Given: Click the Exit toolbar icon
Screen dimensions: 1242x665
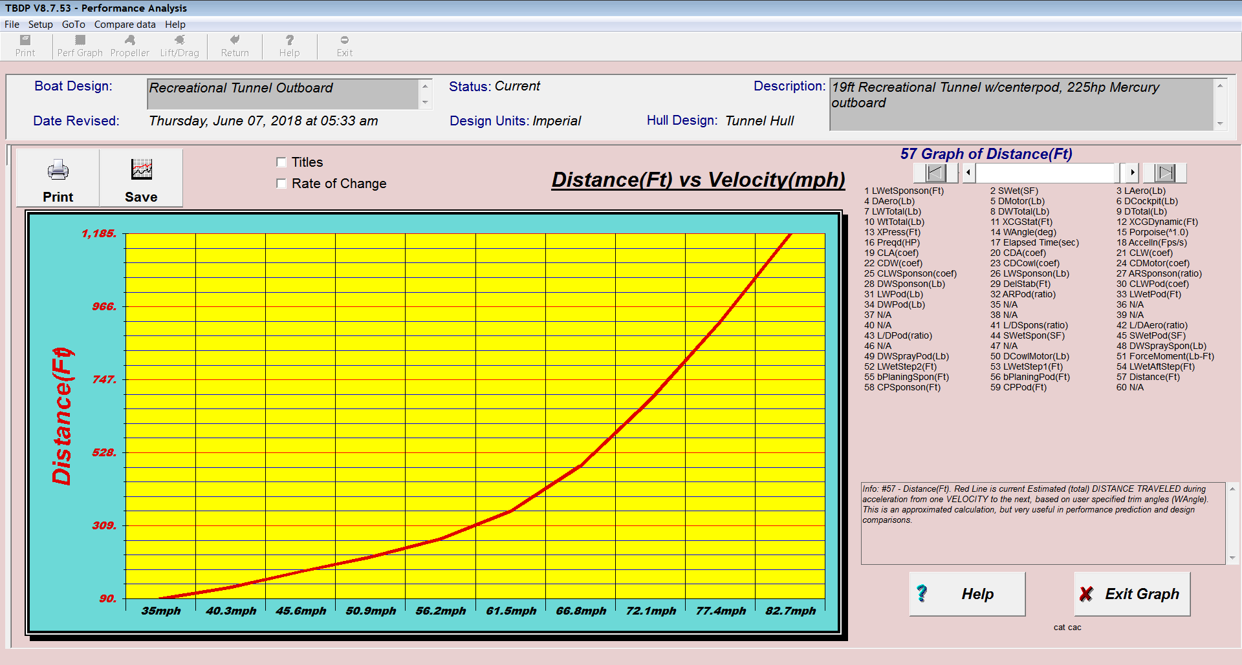Looking at the screenshot, I should pos(344,46).
